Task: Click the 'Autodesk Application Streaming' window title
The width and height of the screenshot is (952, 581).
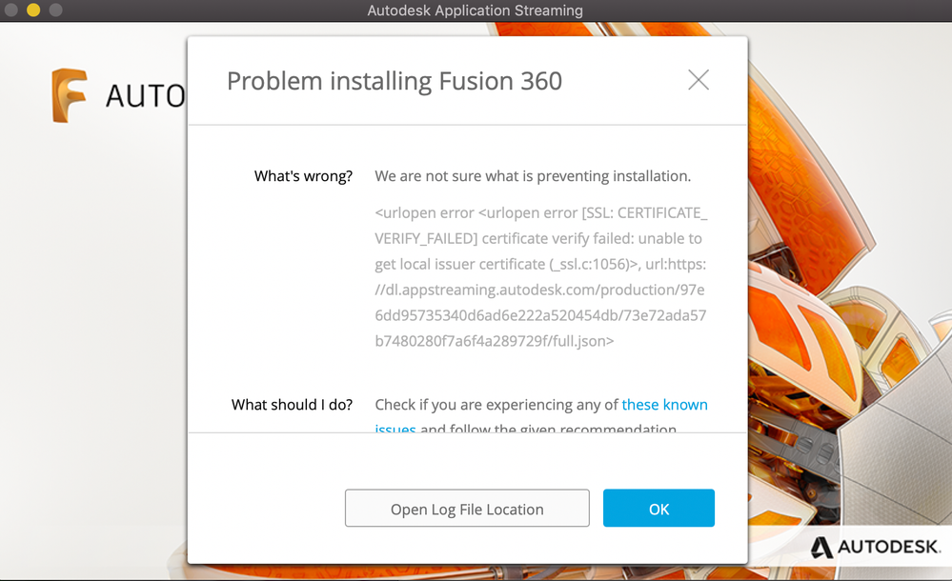Action: [x=475, y=10]
